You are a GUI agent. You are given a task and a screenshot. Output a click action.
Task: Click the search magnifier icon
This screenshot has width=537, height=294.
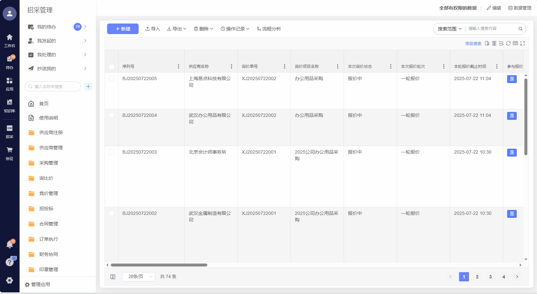(x=520, y=29)
